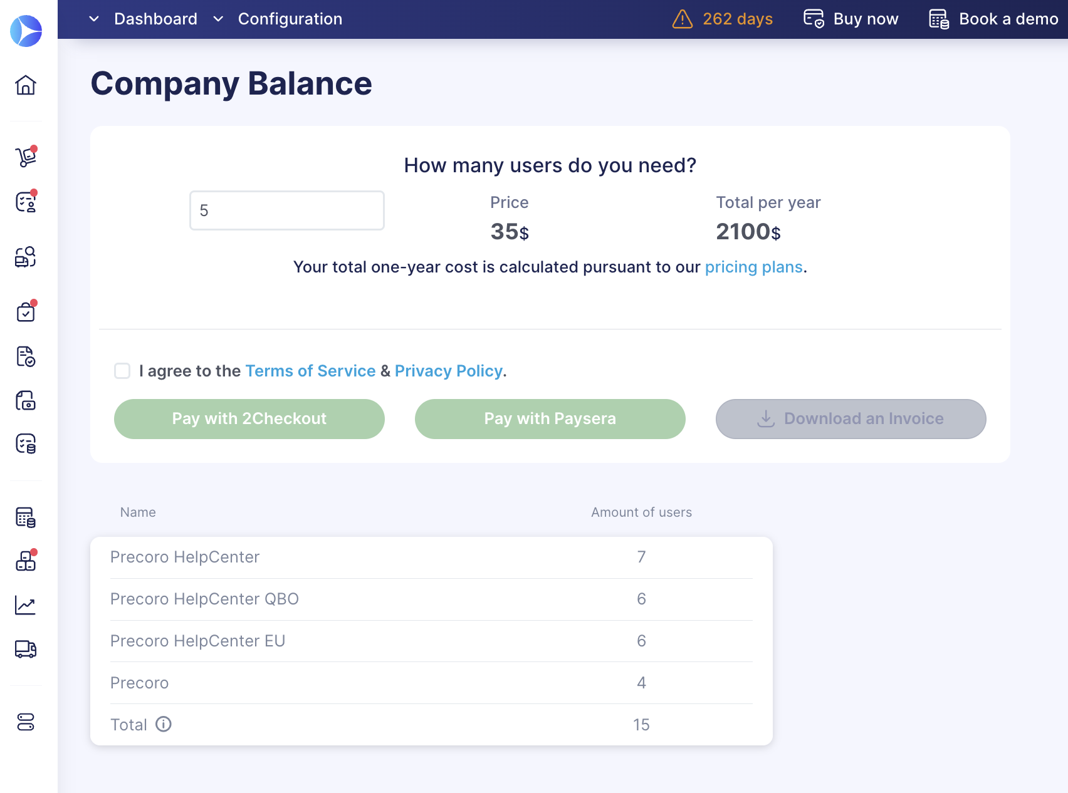This screenshot has height=793, width=1068.
Task: Click Download an Invoice button
Action: click(x=851, y=419)
